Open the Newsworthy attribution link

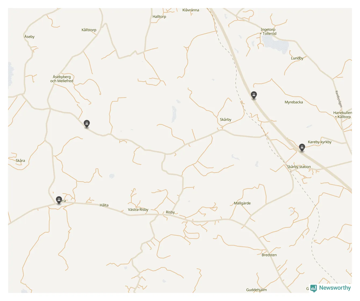point(330,288)
